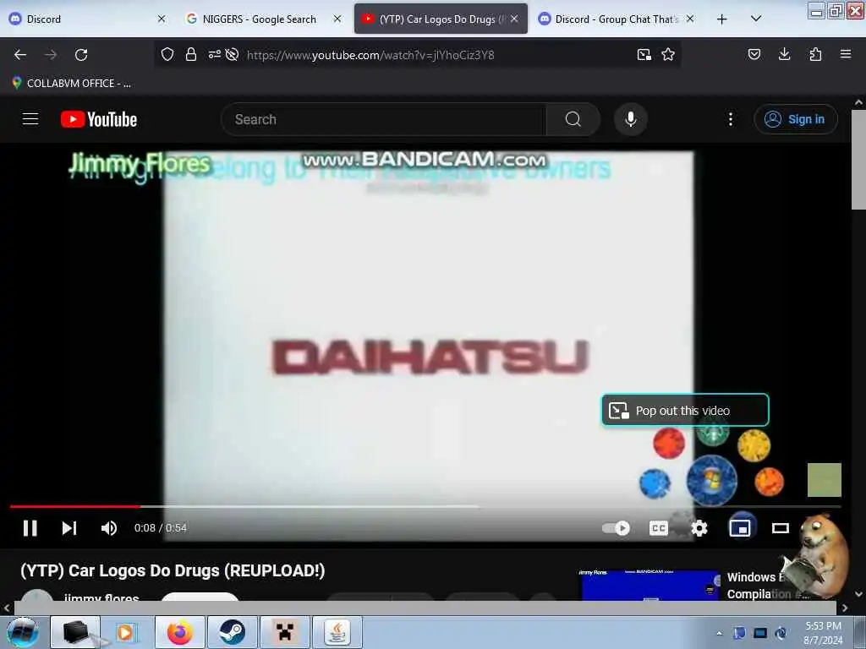Open Firefox from the taskbar
866x649 pixels.
pos(179,632)
